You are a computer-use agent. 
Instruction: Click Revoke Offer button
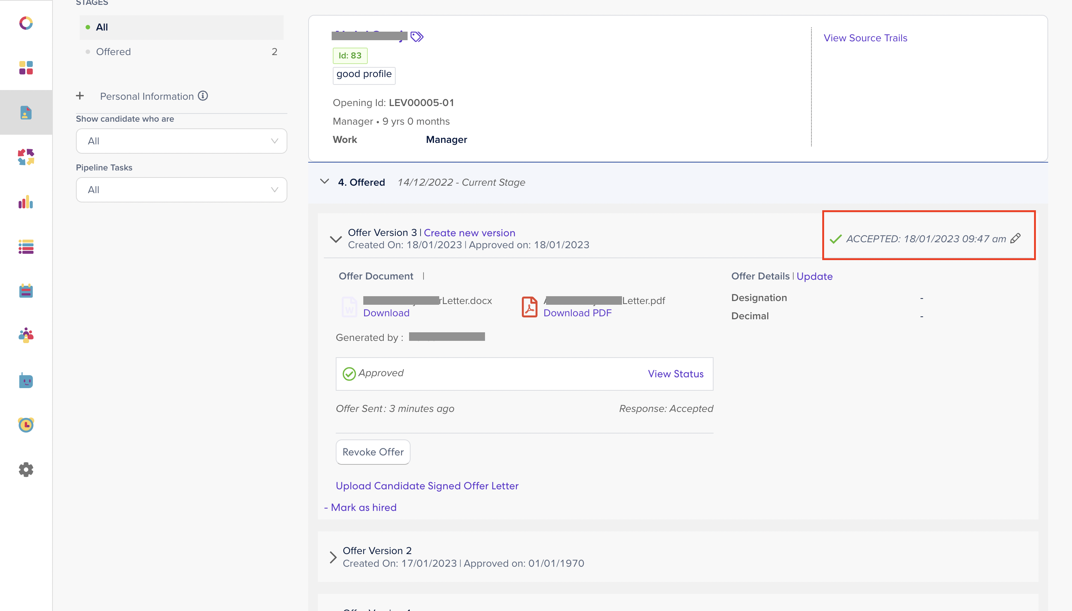coord(373,452)
